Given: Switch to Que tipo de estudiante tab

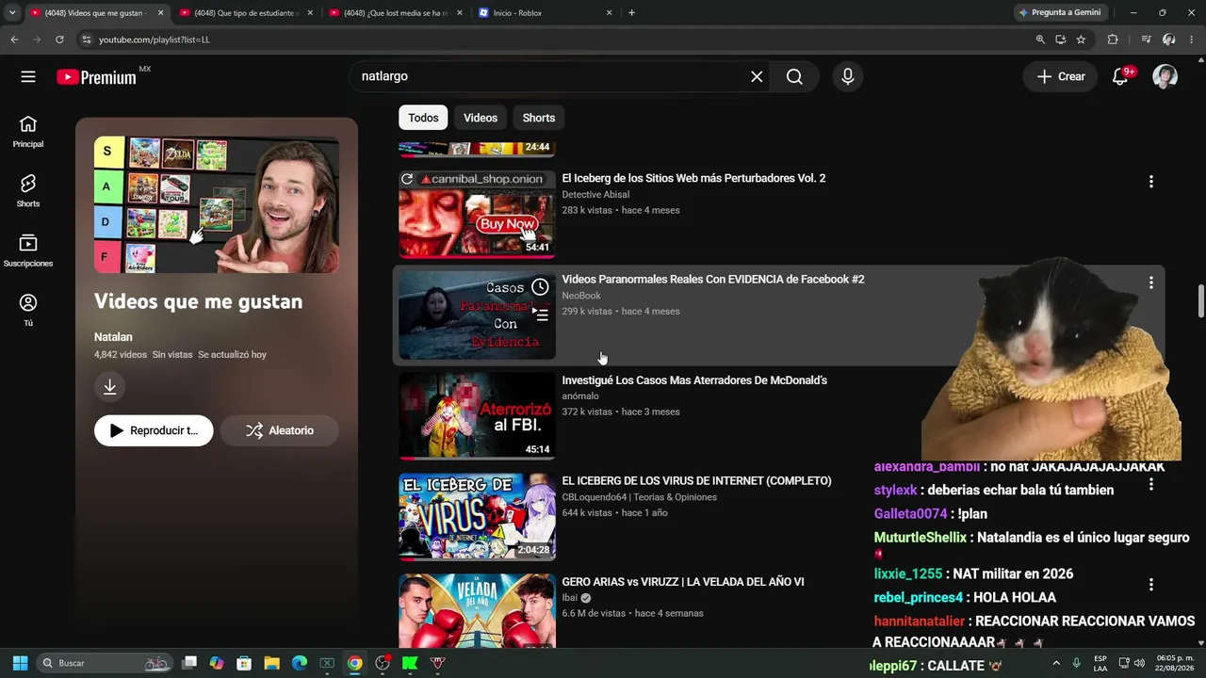Looking at the screenshot, I should point(246,13).
